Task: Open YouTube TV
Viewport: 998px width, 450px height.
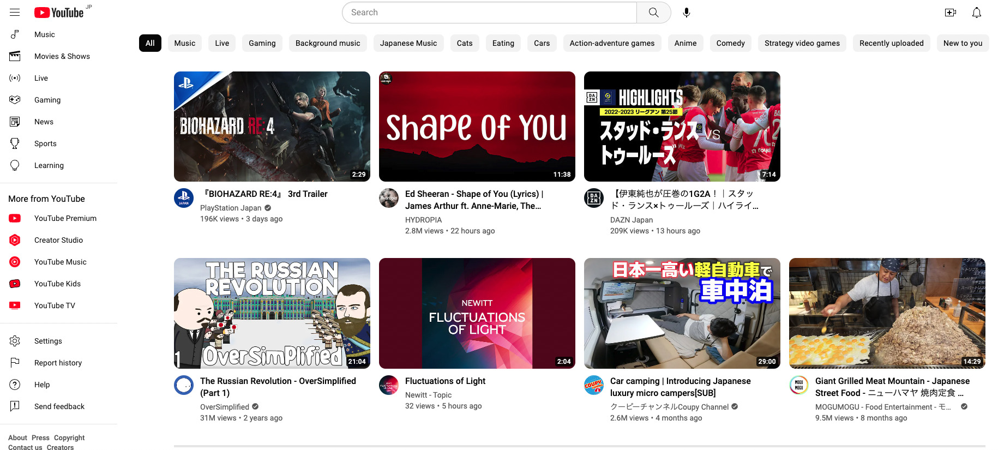Action: click(58, 305)
